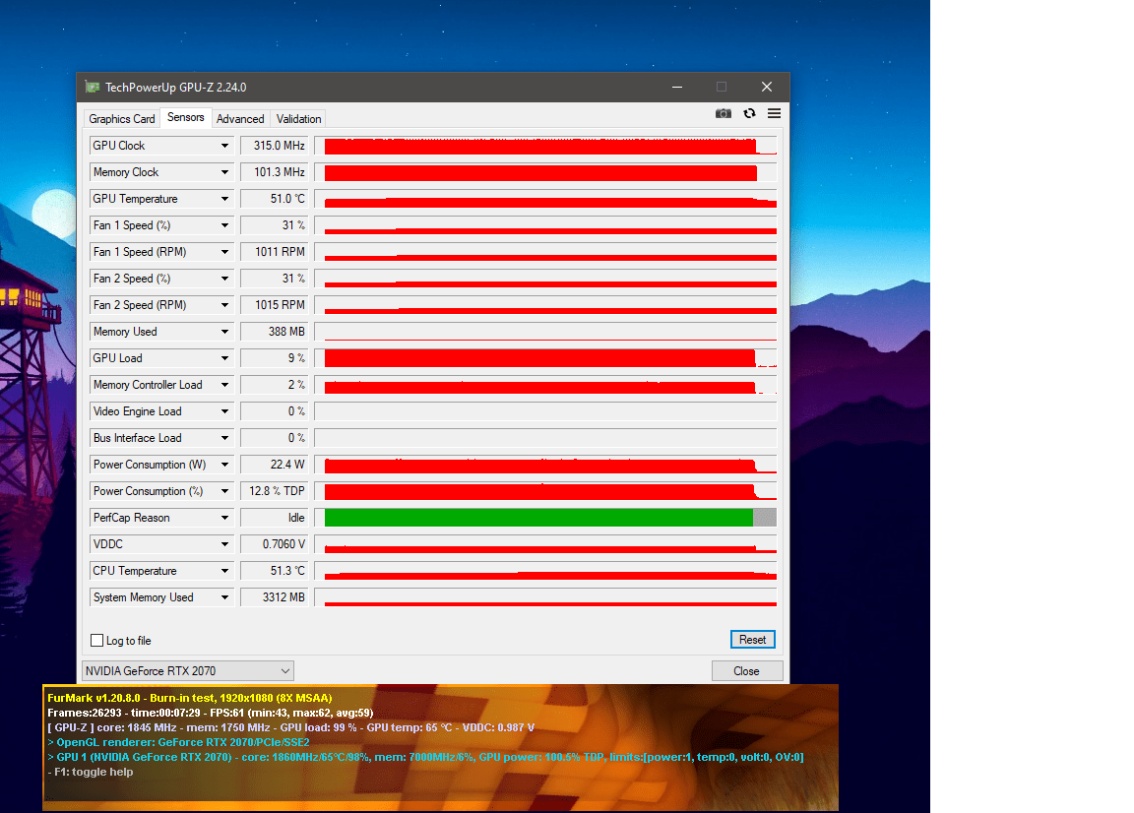The width and height of the screenshot is (1134, 813).
Task: Close GPU-Z using the title bar X
Action: tap(767, 87)
